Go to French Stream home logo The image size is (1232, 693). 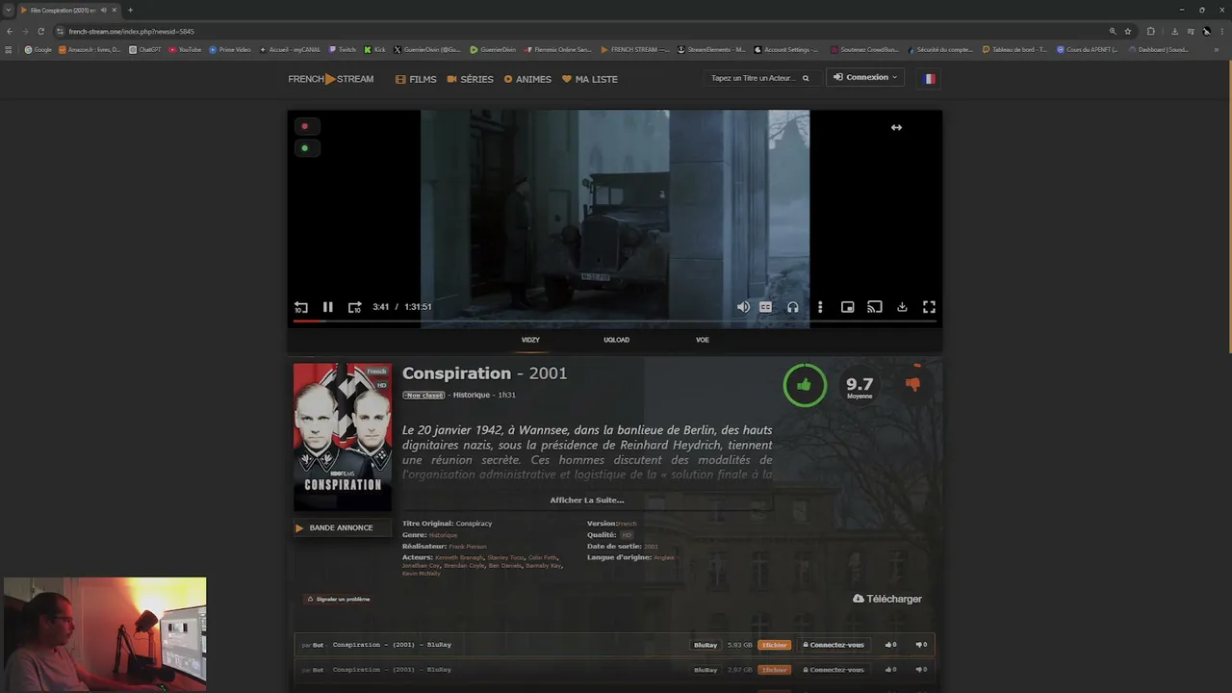330,79
